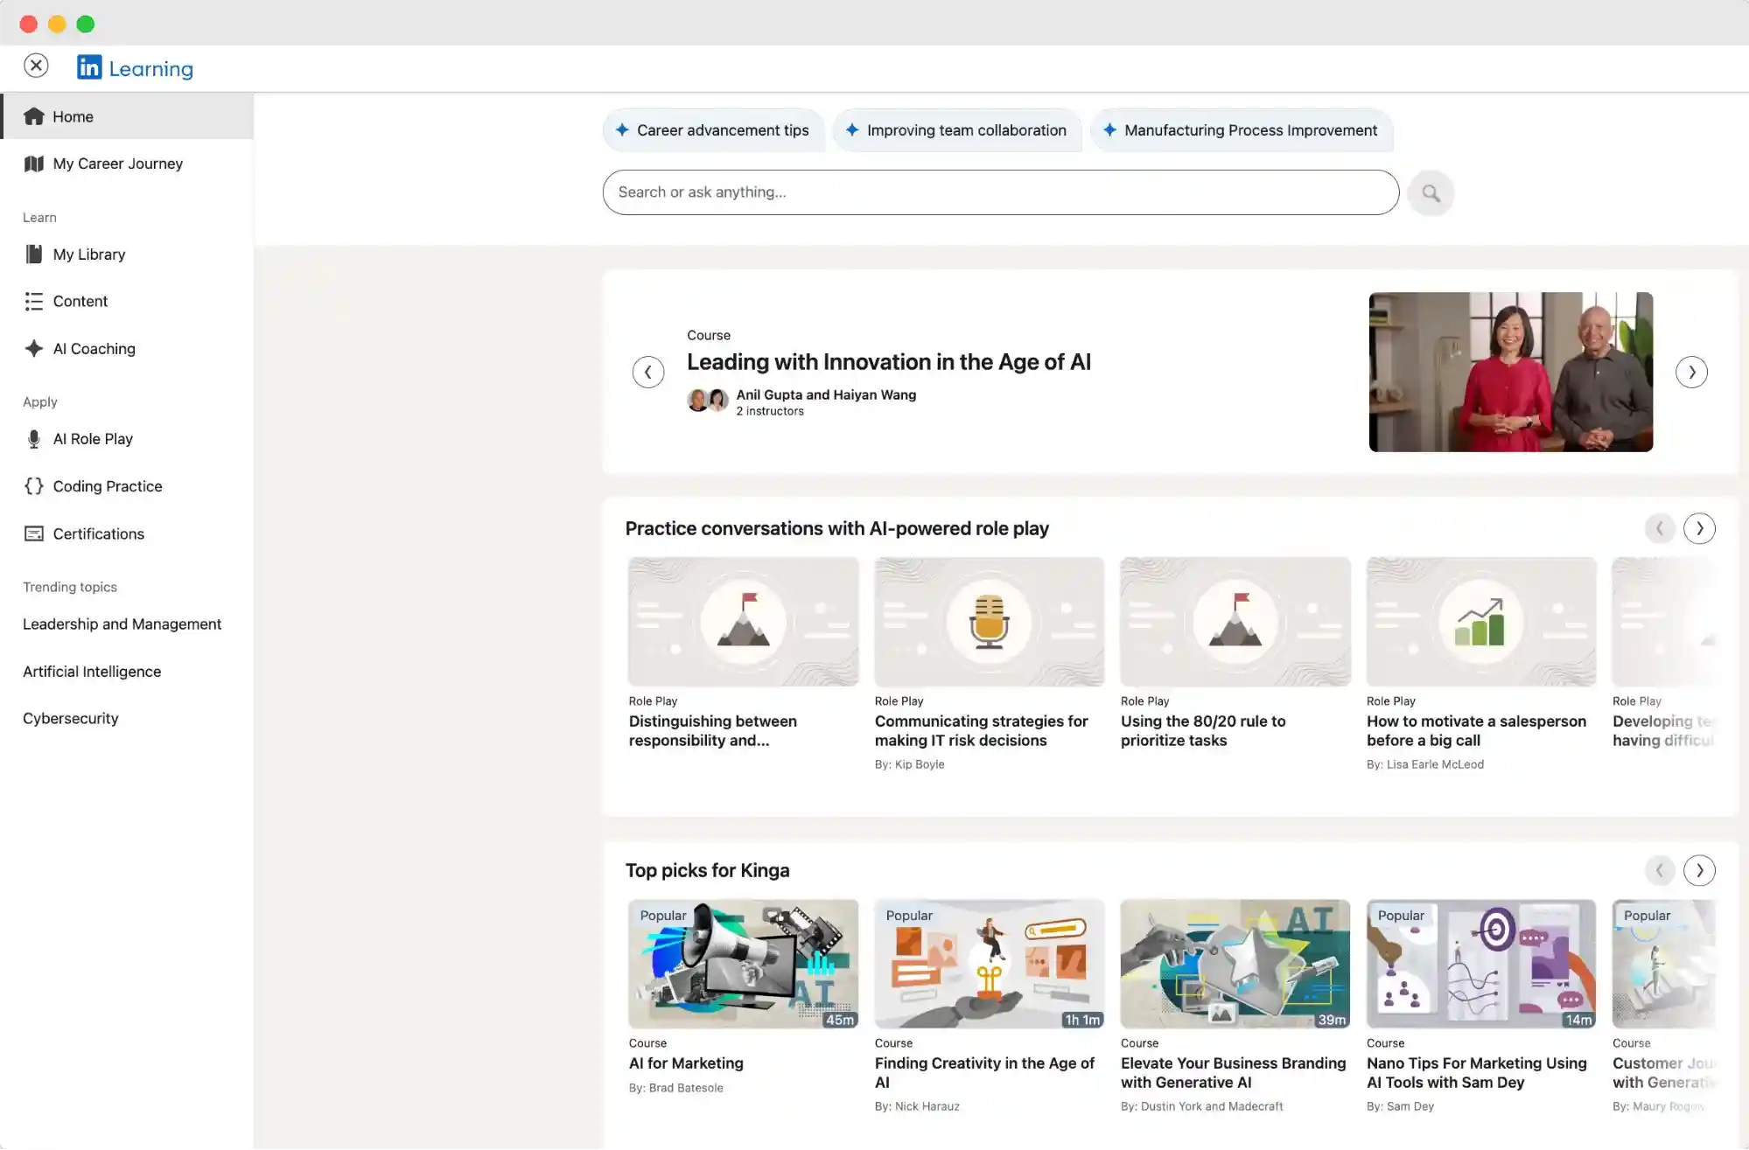The image size is (1749, 1150).
Task: Browse Cybersecurity trending topic
Action: pos(70,719)
